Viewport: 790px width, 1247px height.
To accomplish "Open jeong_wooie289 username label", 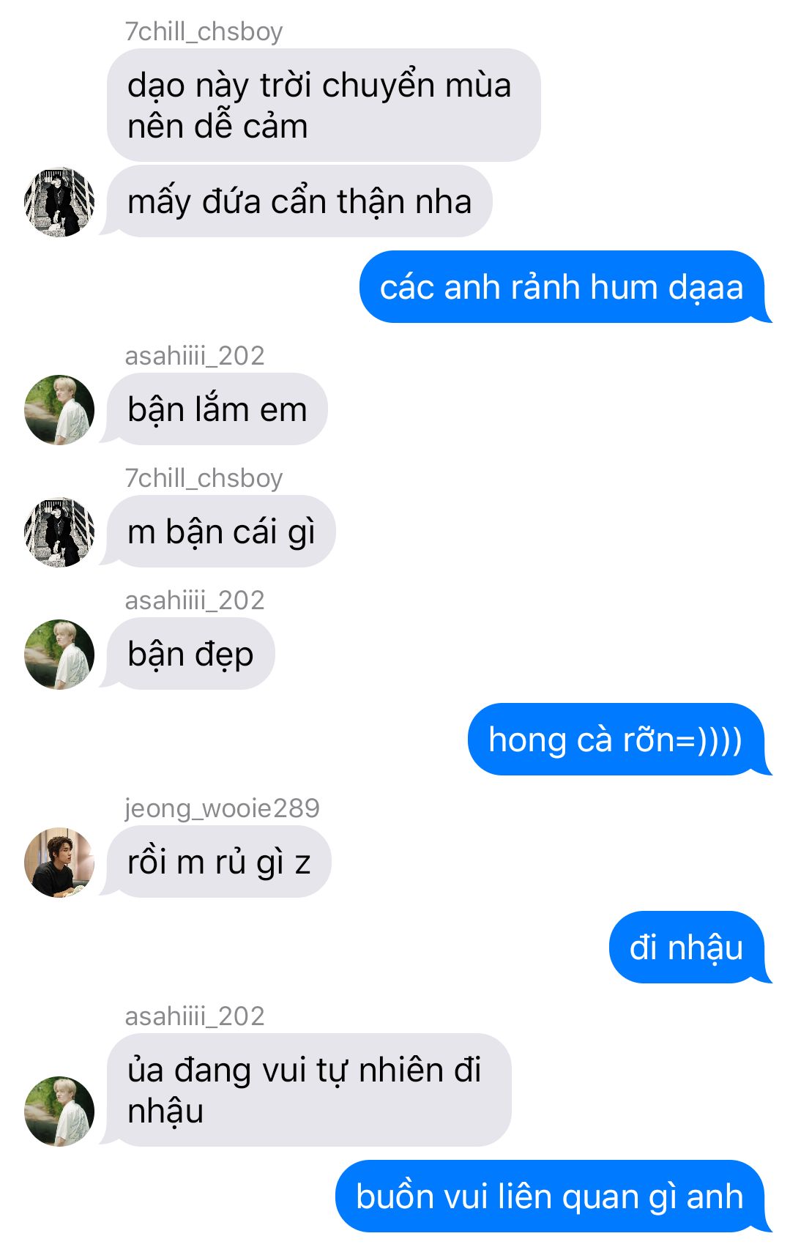I will (x=222, y=808).
